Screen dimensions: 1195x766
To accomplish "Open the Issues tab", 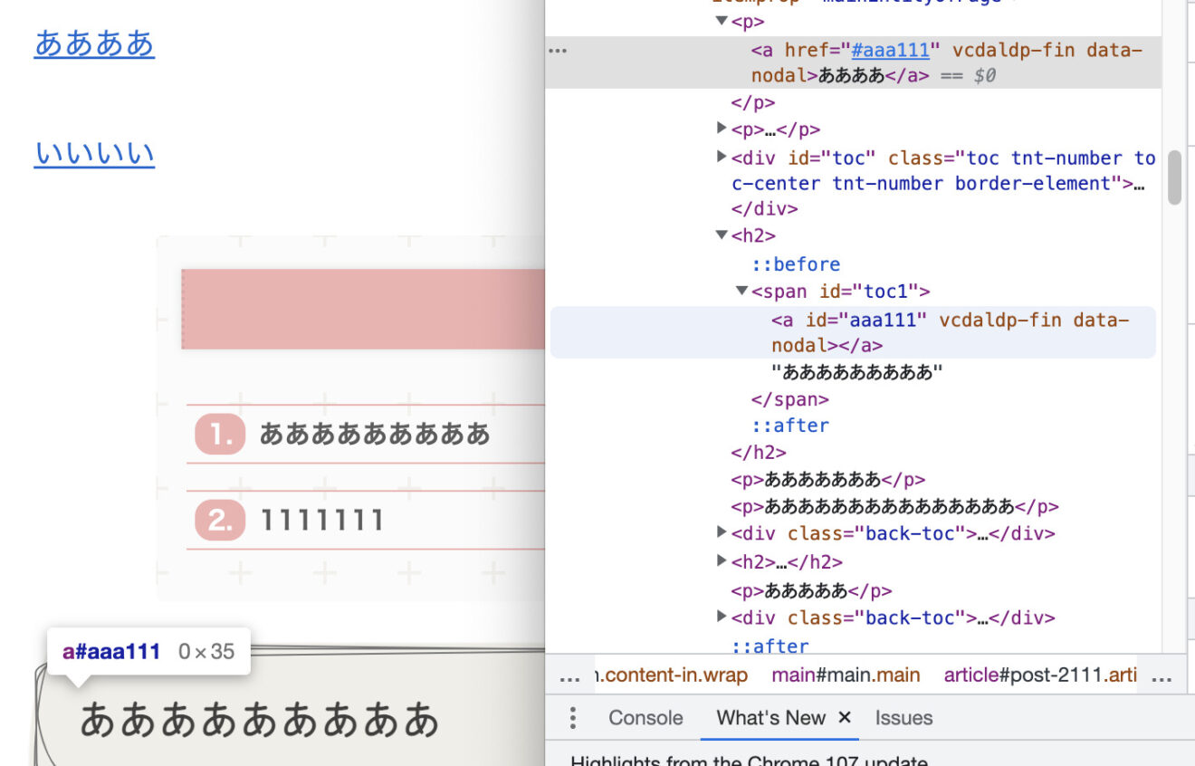I will point(903,717).
